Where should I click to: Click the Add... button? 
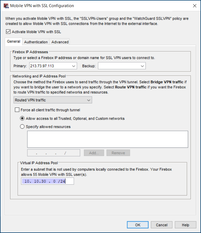click(94, 153)
